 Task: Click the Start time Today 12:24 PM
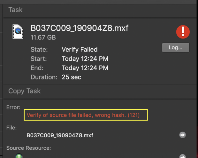point(85,59)
